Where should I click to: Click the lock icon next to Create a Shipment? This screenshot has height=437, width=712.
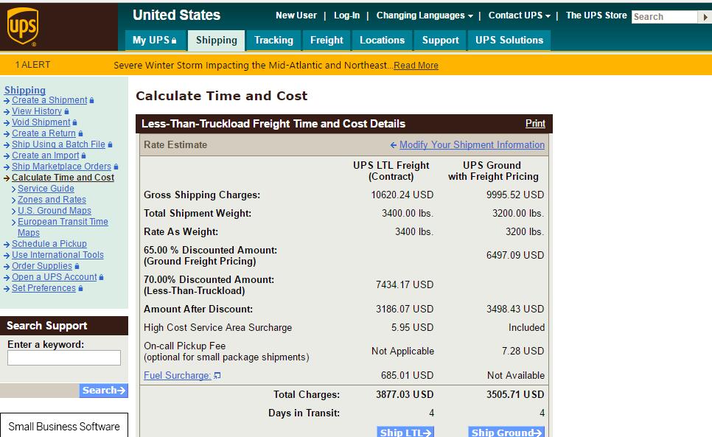[91, 100]
